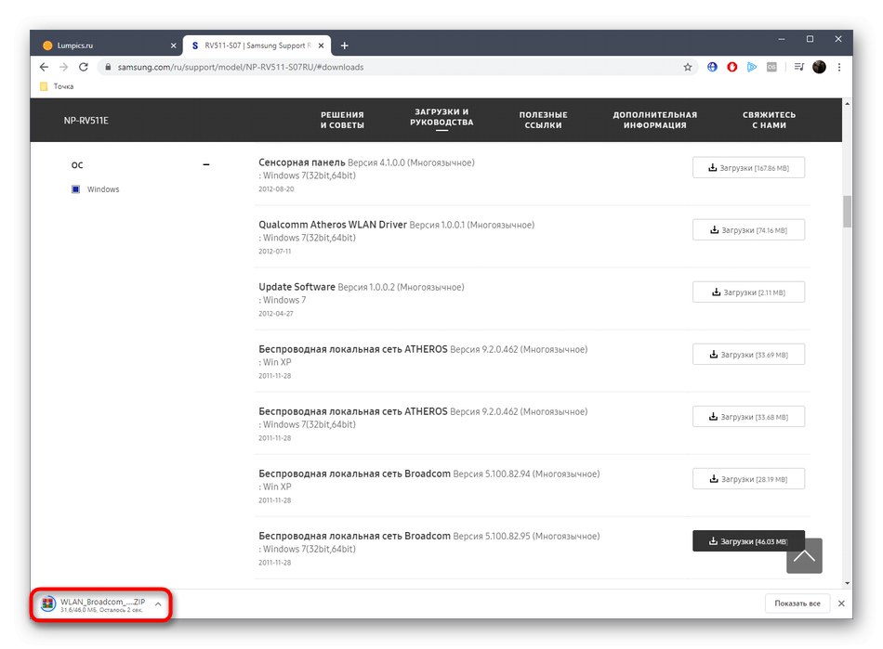
Task: Close the RV511-S07 Samsung Support tab
Action: (x=321, y=45)
